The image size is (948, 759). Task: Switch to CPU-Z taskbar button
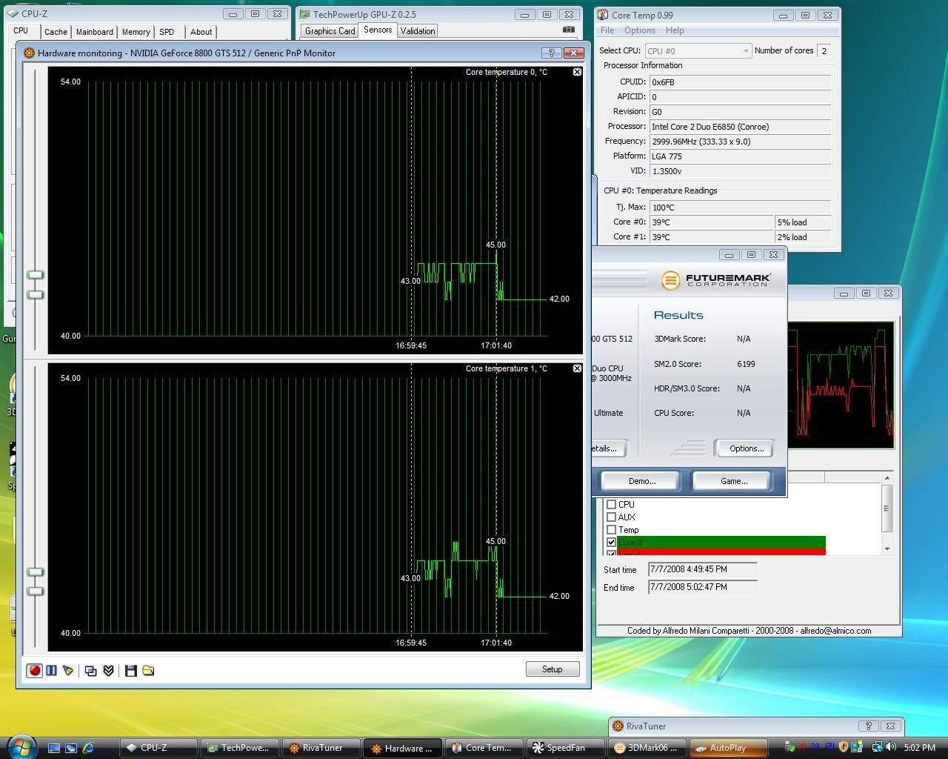(x=158, y=748)
